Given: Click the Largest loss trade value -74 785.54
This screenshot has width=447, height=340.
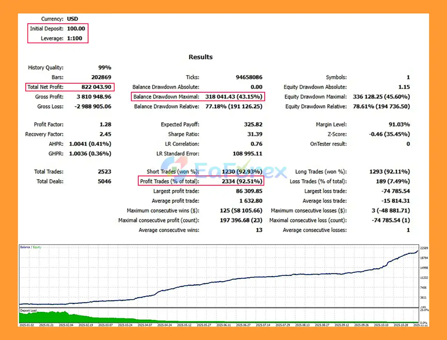Looking at the screenshot, I should tap(395, 191).
